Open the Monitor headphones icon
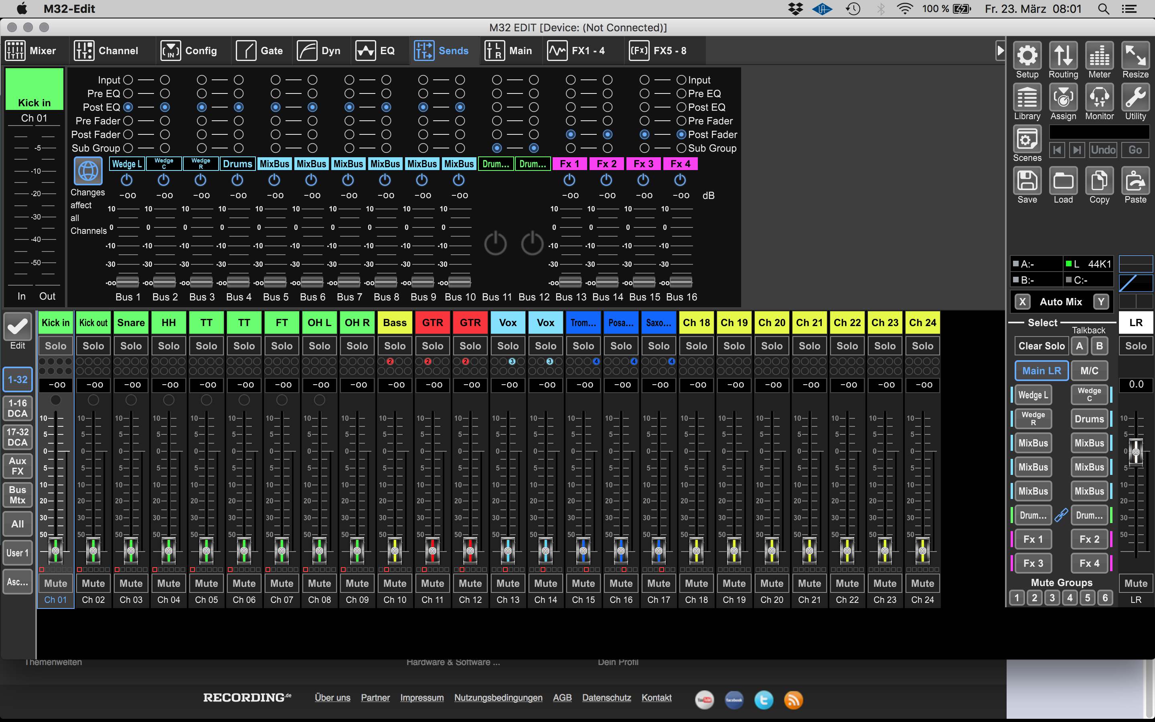This screenshot has height=722, width=1155. coord(1099,97)
